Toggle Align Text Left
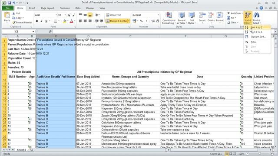The height and width of the screenshot is (156, 278). click(x=80, y=21)
